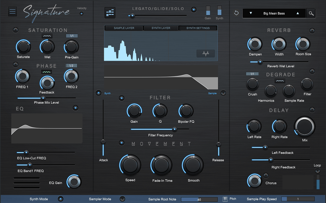Enable Synth Mode
Screen dimensions: 326x203
[x=60, y=199]
